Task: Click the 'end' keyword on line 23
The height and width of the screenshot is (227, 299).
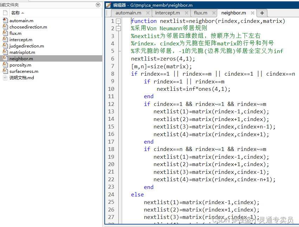Action: [149, 187]
